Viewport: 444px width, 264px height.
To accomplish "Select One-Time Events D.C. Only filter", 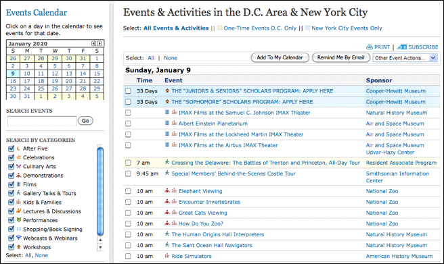I will tap(260, 28).
